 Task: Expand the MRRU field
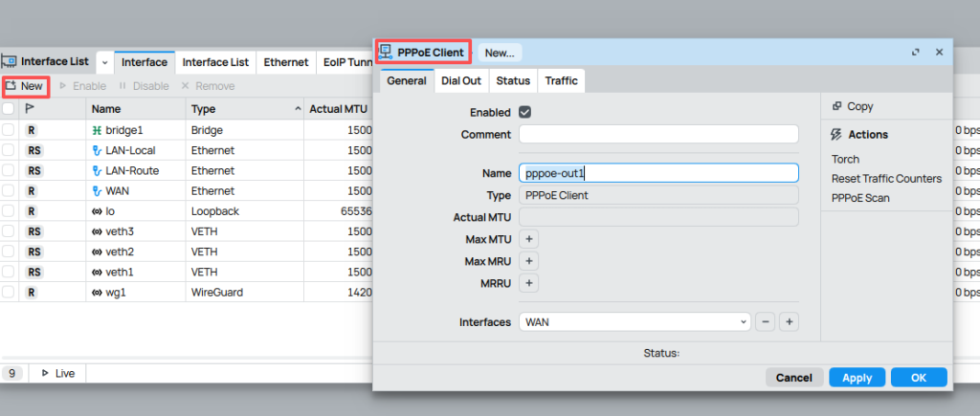pos(529,283)
